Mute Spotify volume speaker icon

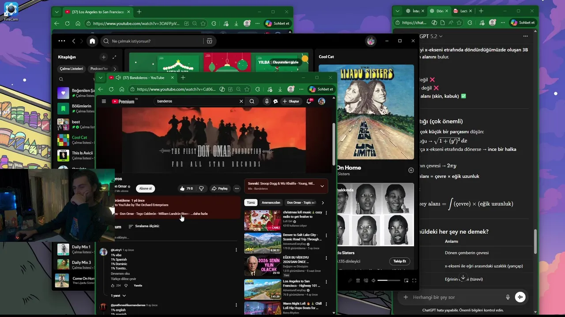click(x=373, y=280)
